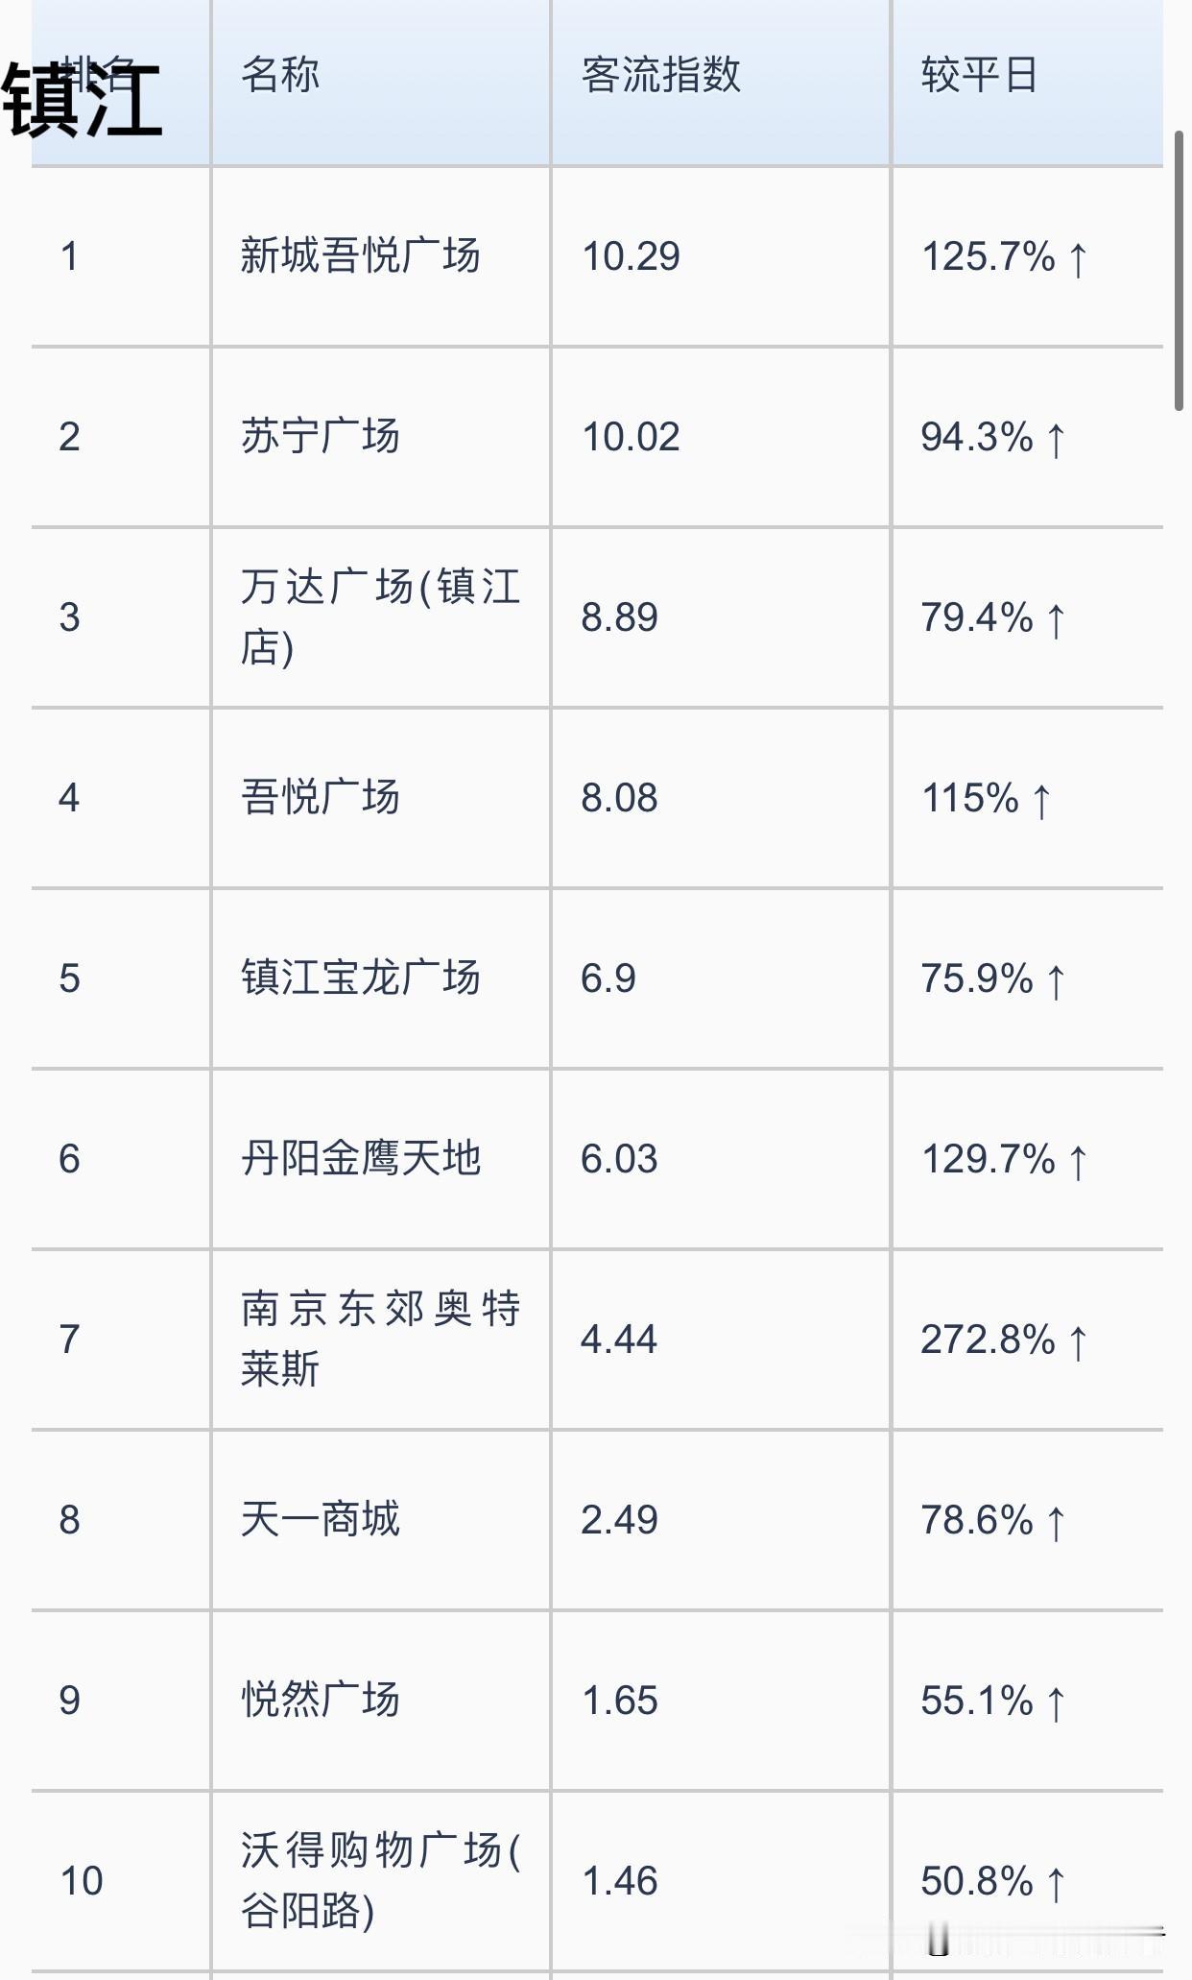Click 万达广场(镇江店) entry

click(x=380, y=616)
